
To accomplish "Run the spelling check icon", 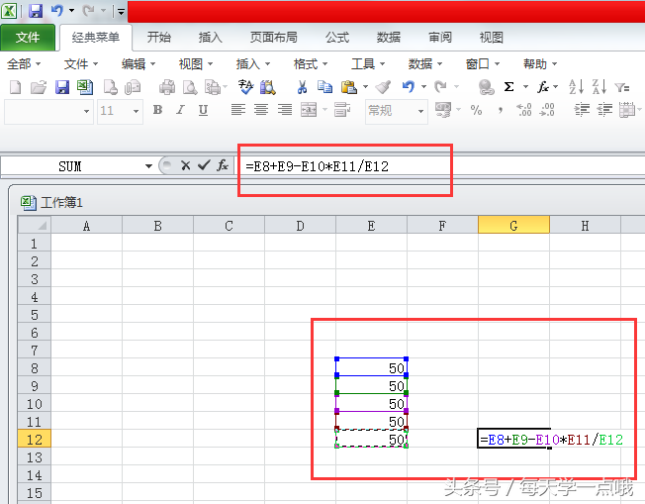I will tap(245, 87).
